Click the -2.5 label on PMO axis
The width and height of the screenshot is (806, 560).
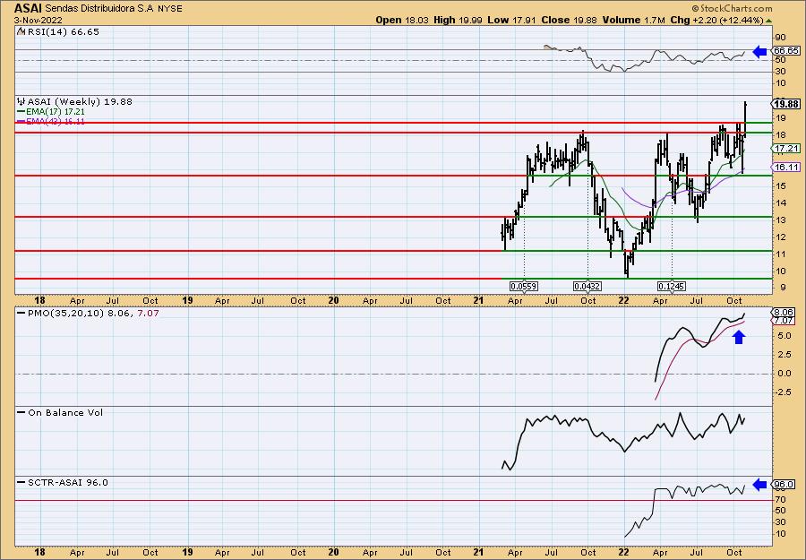783,392
